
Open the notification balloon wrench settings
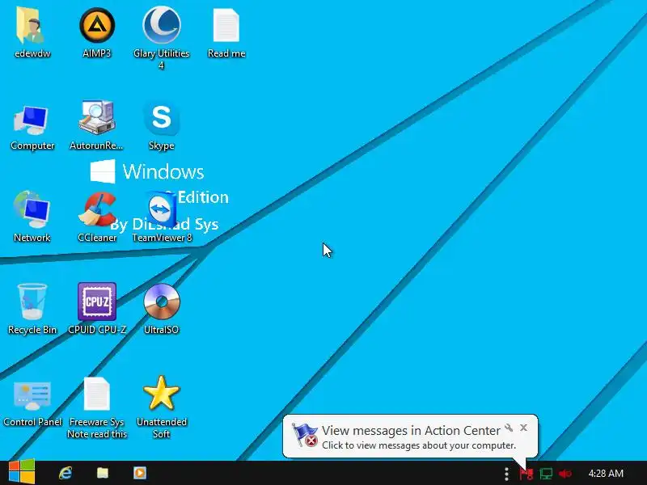tap(509, 428)
